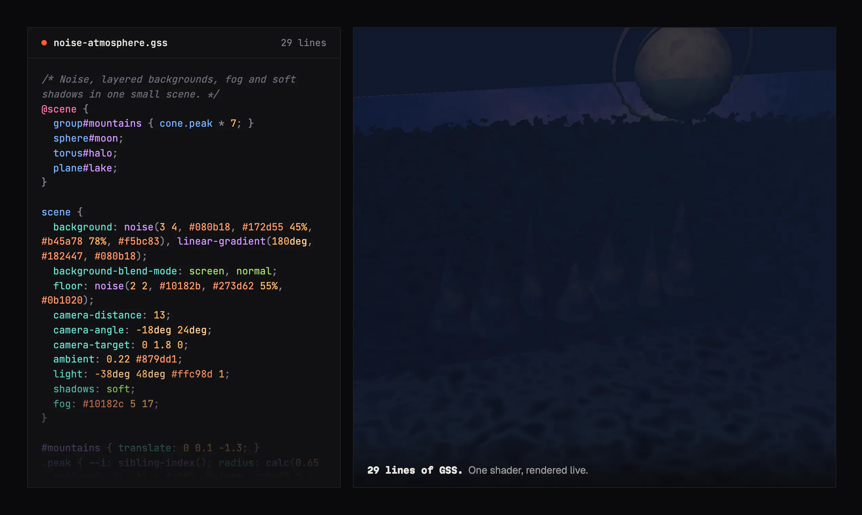Click the noise-atmosphere.gss file name

pos(111,43)
